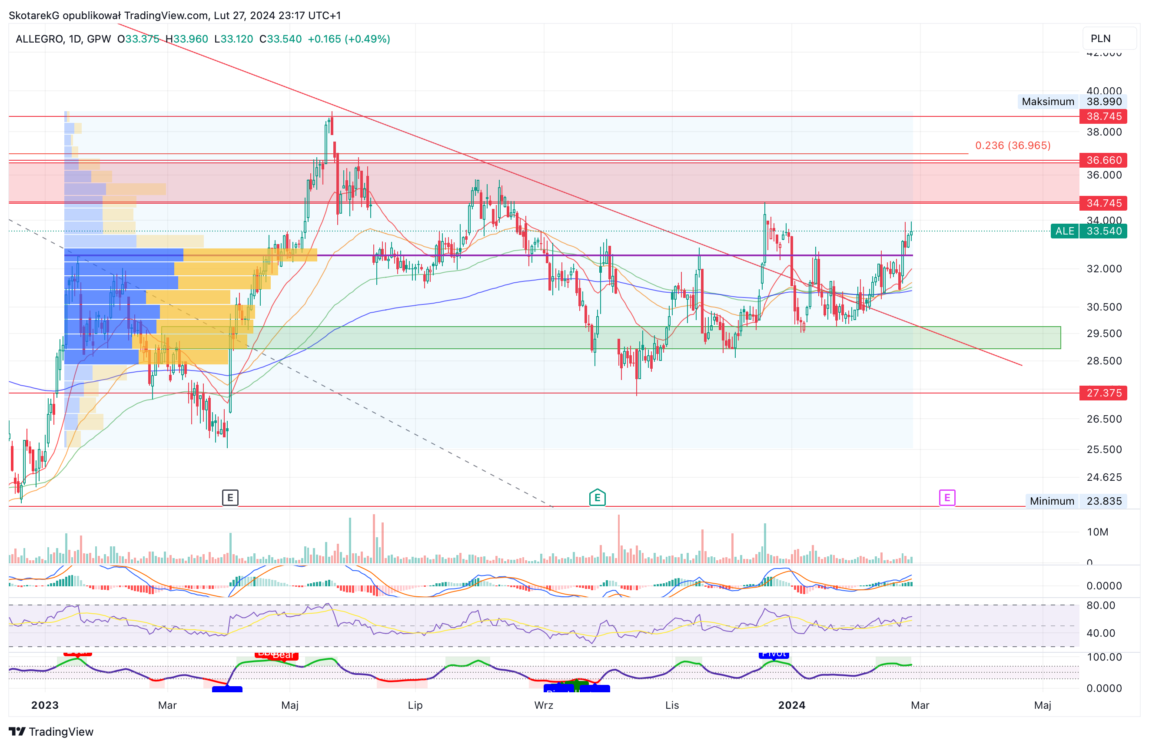The width and height of the screenshot is (1149, 747).
Task: Click the +0.165 (+0.49%) change value
Action: tap(349, 39)
